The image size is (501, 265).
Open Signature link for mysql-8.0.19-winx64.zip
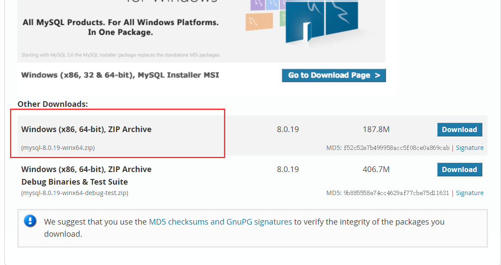[469, 148]
